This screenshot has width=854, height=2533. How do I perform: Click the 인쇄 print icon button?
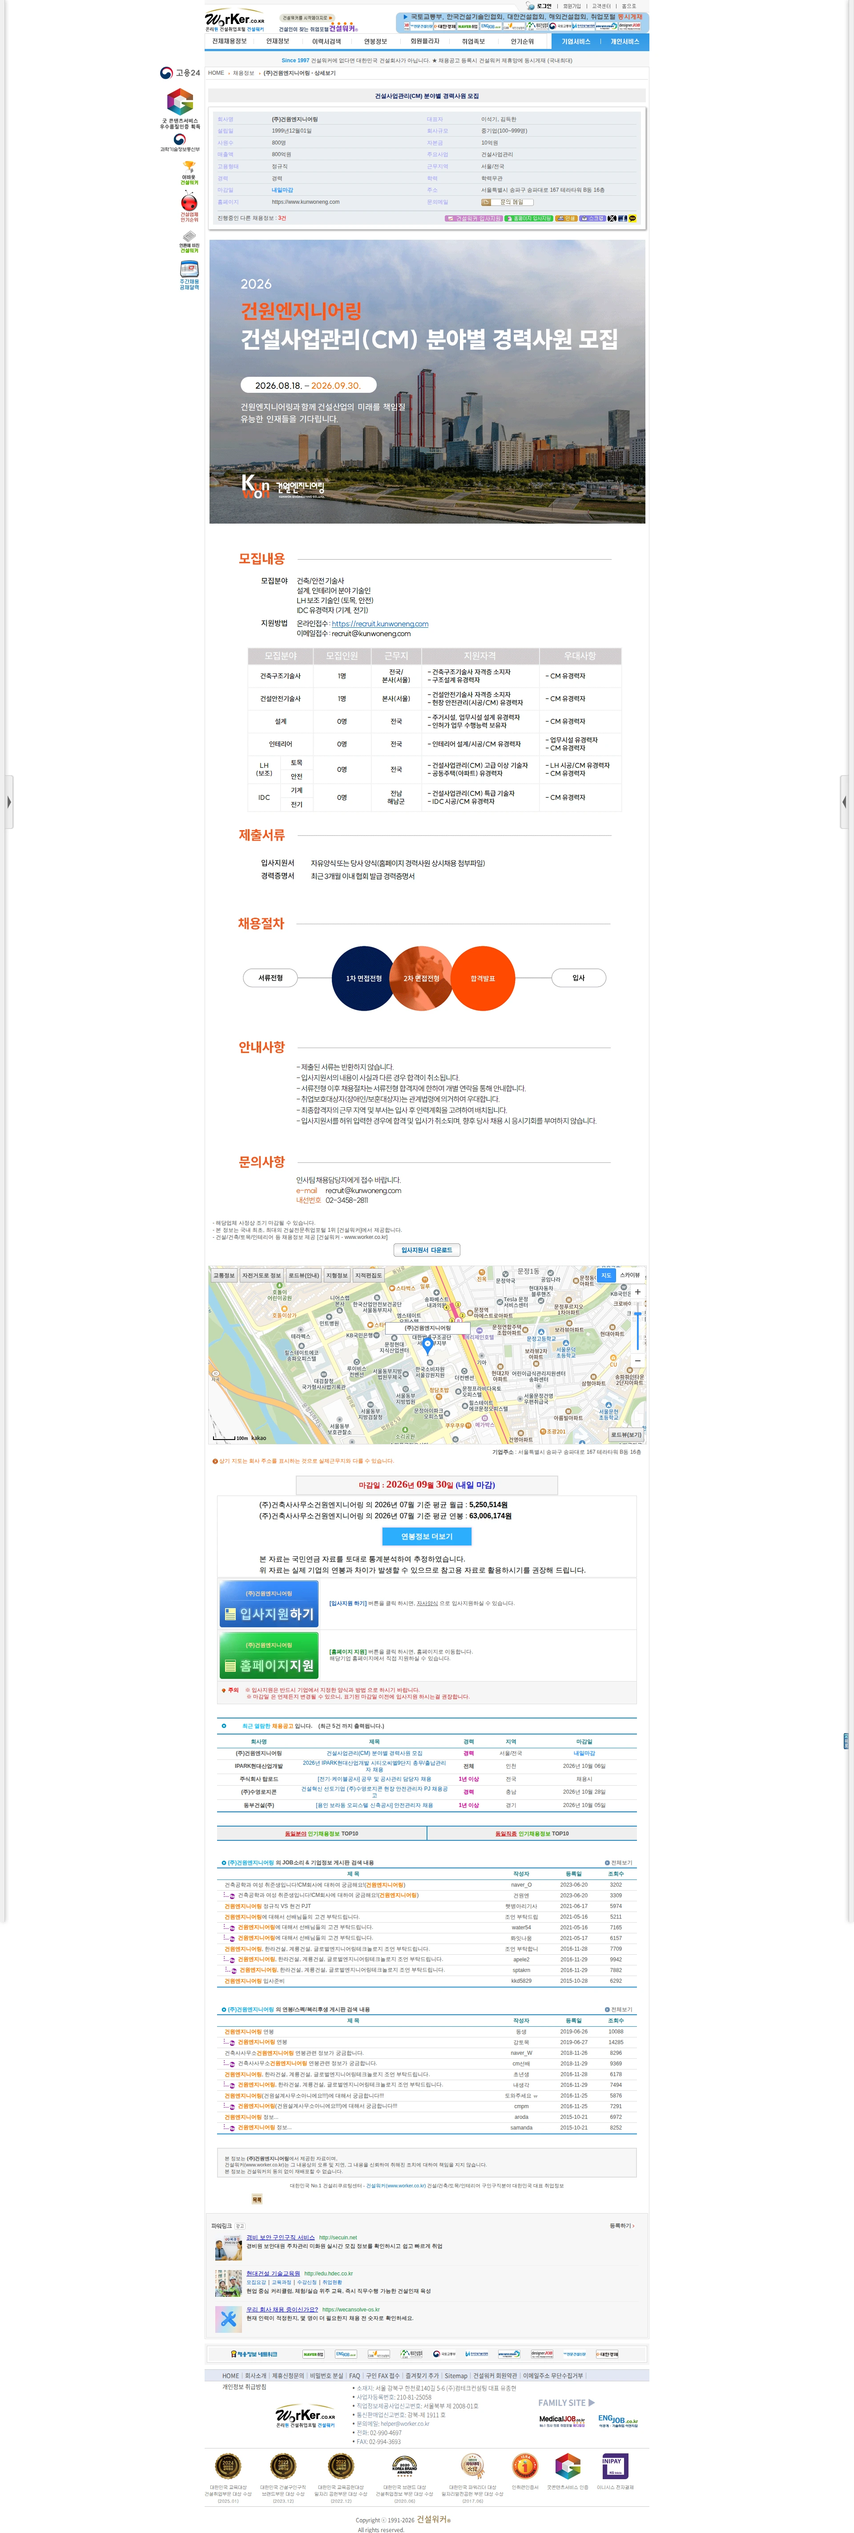(x=566, y=218)
